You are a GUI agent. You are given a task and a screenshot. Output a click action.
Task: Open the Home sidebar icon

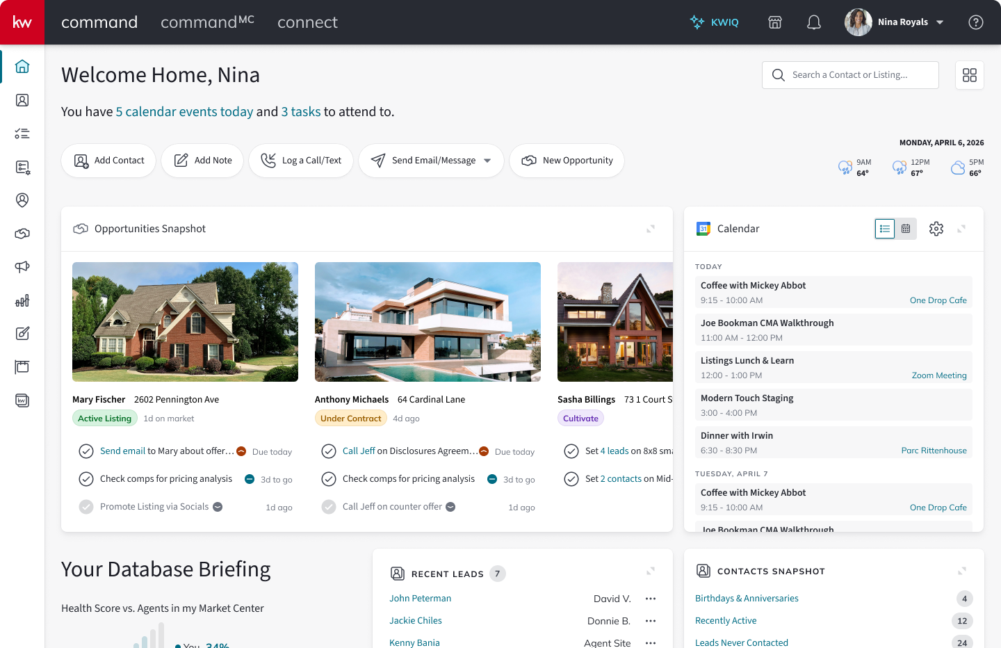coord(22,66)
